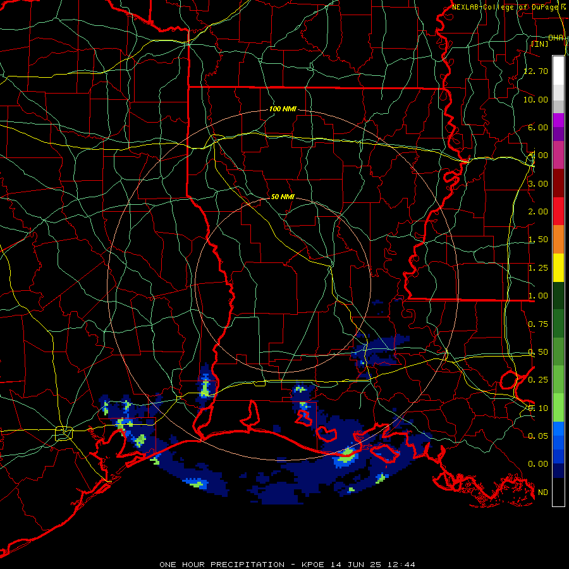
Task: Click the black ND swatch at legend bottom
Action: pos(558,492)
